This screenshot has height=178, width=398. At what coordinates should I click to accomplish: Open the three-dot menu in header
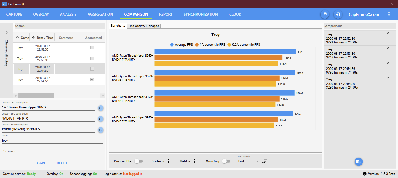(389, 14)
